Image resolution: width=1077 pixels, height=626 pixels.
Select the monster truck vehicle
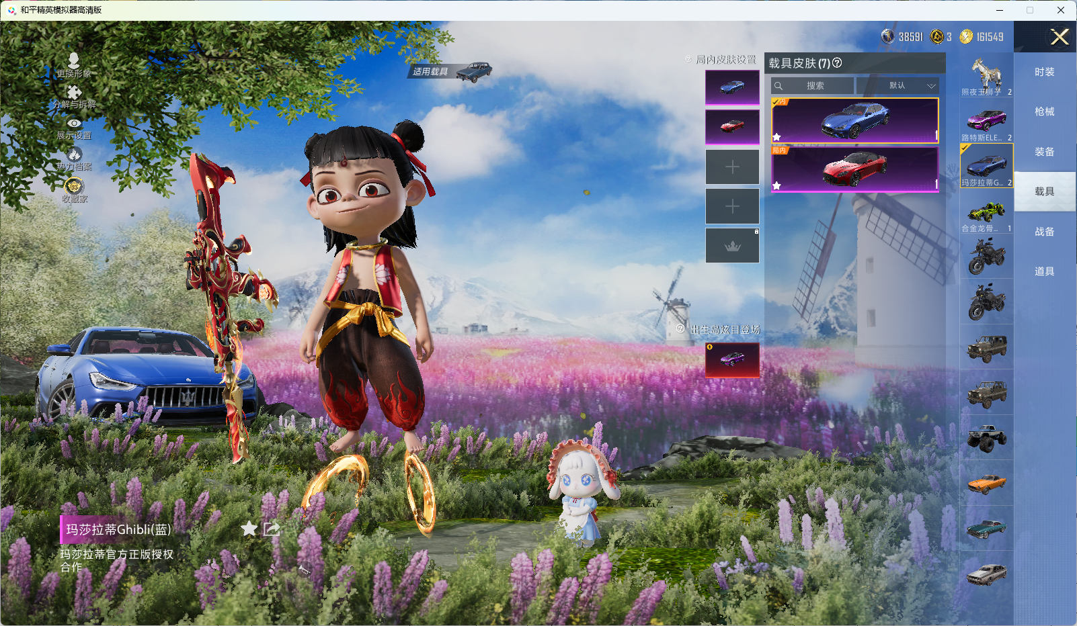coord(986,438)
